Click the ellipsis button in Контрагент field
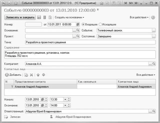Screen dimensions: 160x123 click(x=150, y=64)
